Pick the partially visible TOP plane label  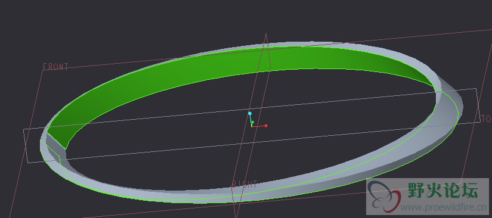(x=487, y=119)
